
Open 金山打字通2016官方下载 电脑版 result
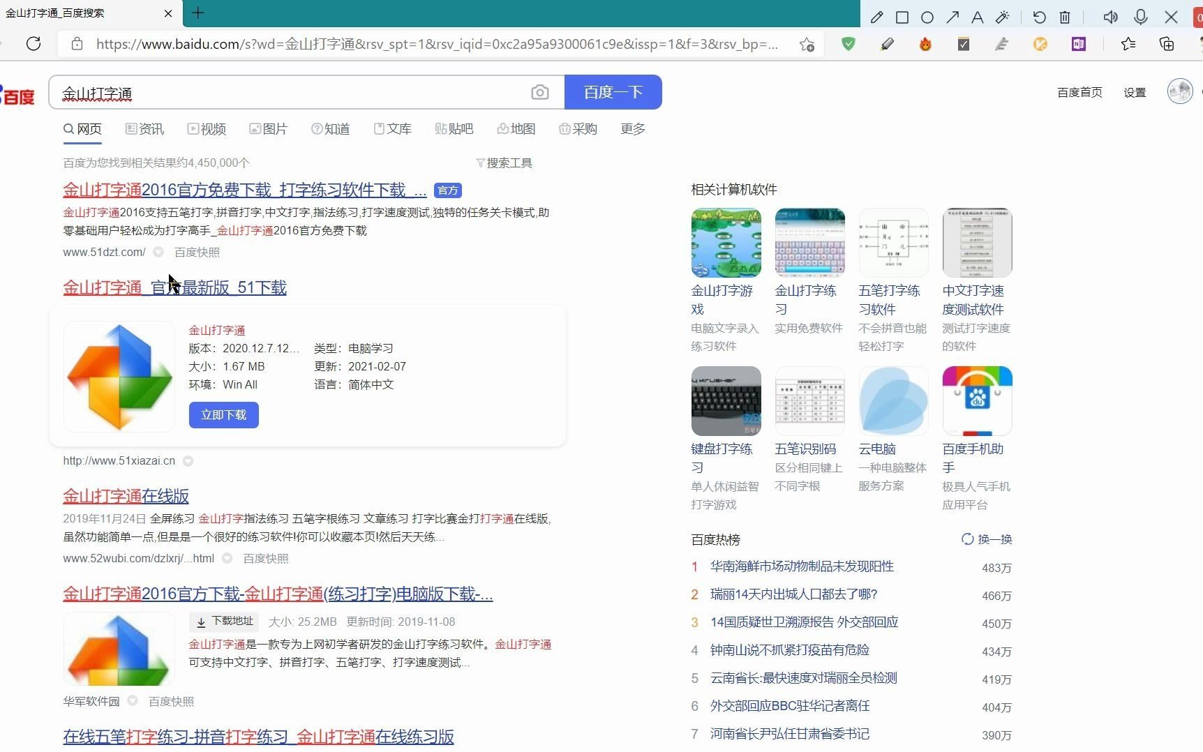pos(278,594)
